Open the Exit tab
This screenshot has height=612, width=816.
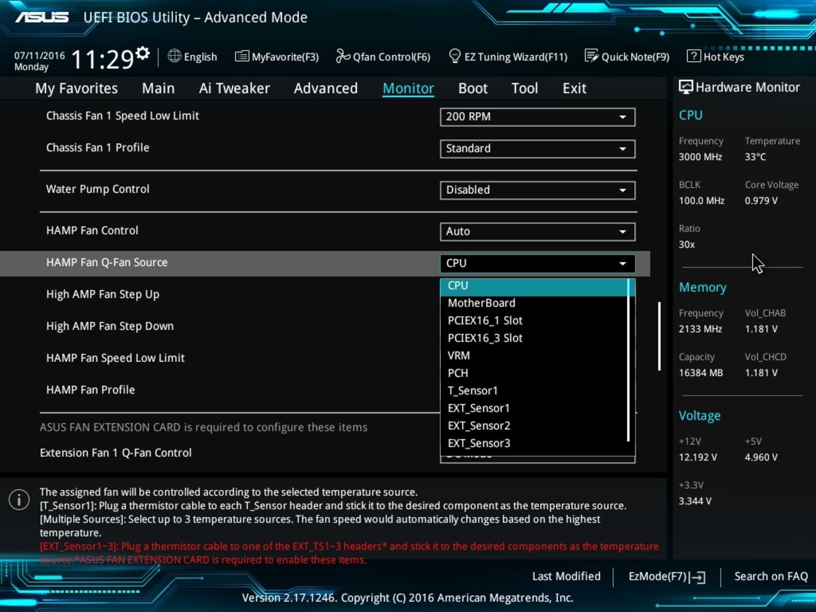574,88
